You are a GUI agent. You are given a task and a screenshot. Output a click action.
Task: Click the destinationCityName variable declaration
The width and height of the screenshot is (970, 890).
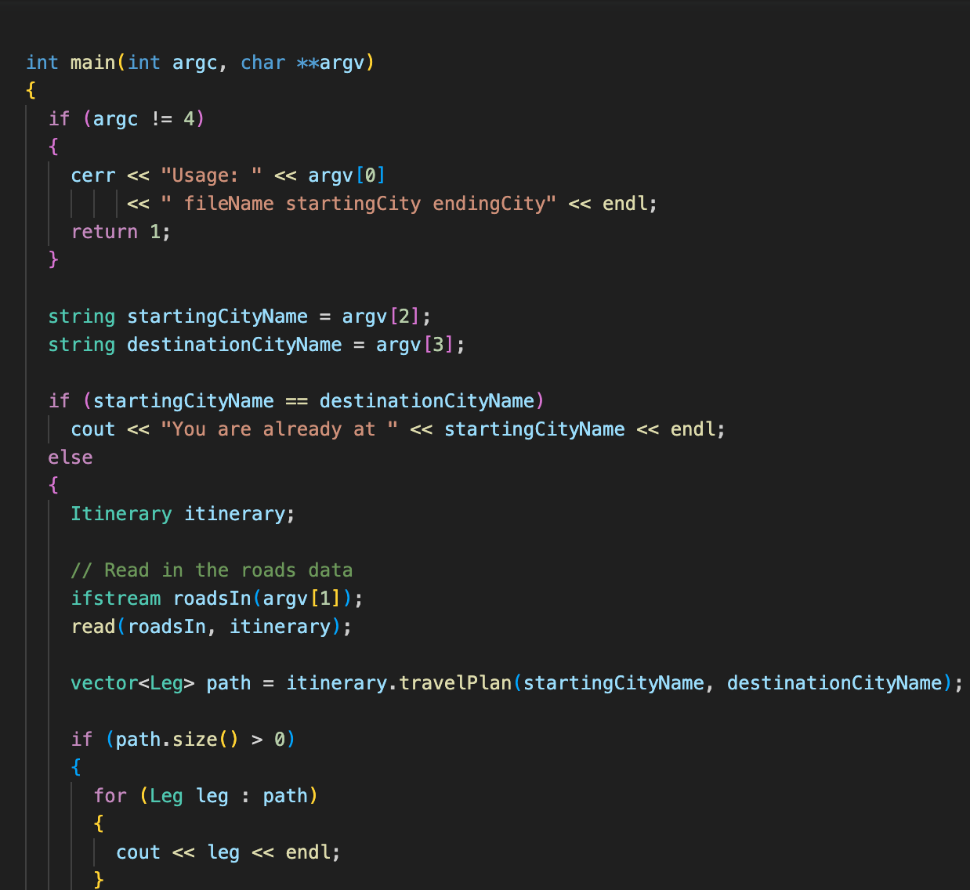pyautogui.click(x=234, y=344)
